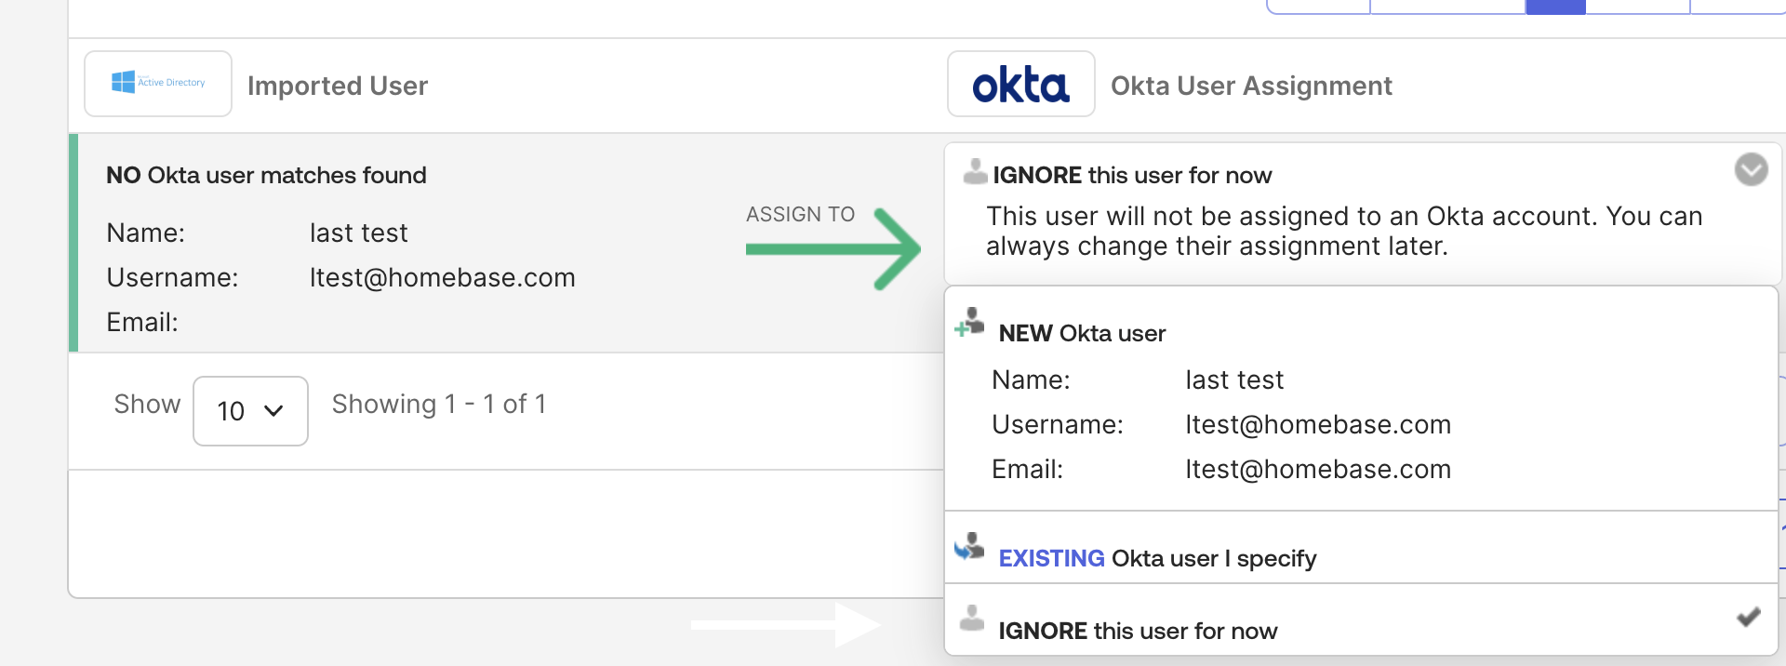Open the Show 10 rows-per-page dropdown
This screenshot has width=1786, height=666.
[250, 410]
